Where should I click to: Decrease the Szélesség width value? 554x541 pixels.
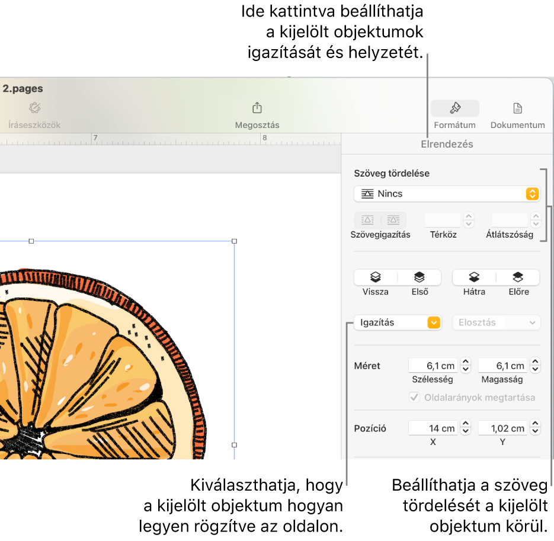click(466, 370)
